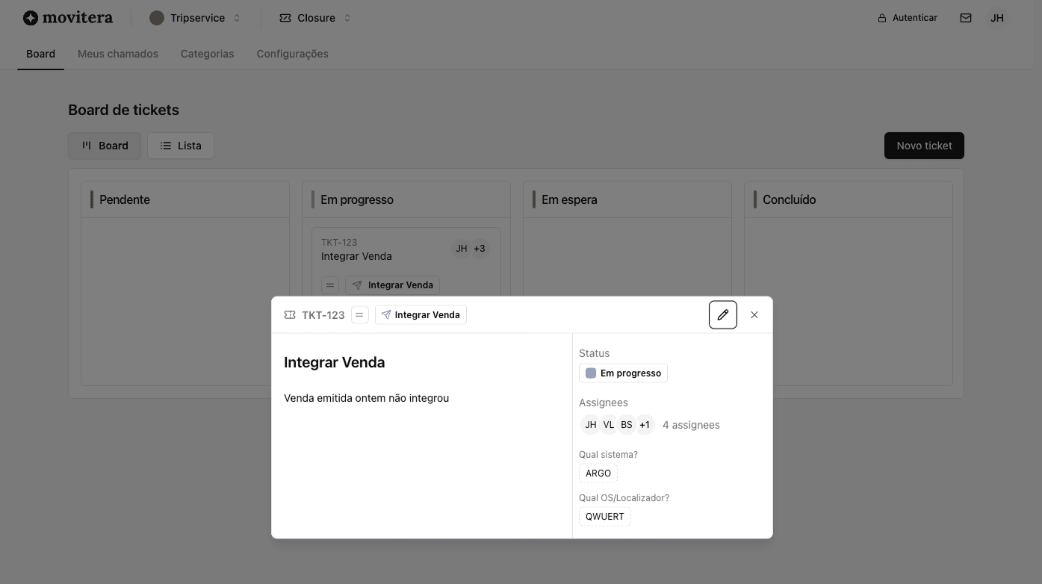Open the Closure project dropdown
Image resolution: width=1042 pixels, height=584 pixels.
pos(314,17)
